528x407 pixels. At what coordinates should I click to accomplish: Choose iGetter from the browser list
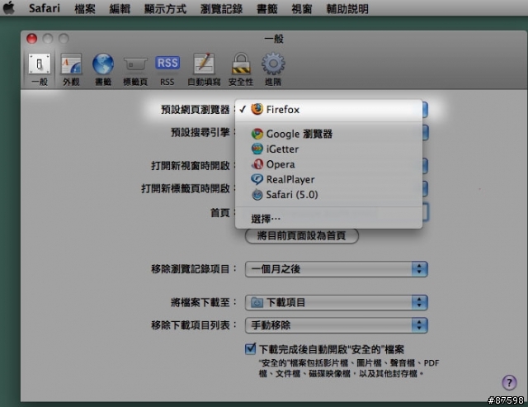(x=328, y=149)
